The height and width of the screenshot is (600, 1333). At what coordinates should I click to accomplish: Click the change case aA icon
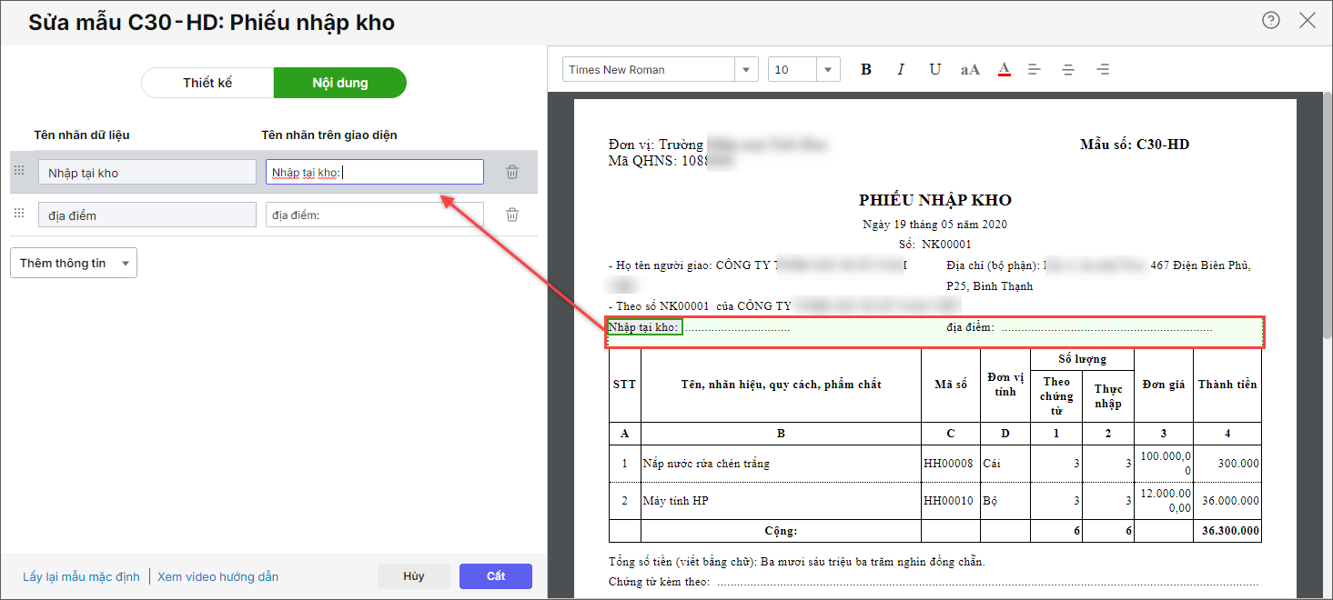[x=970, y=69]
